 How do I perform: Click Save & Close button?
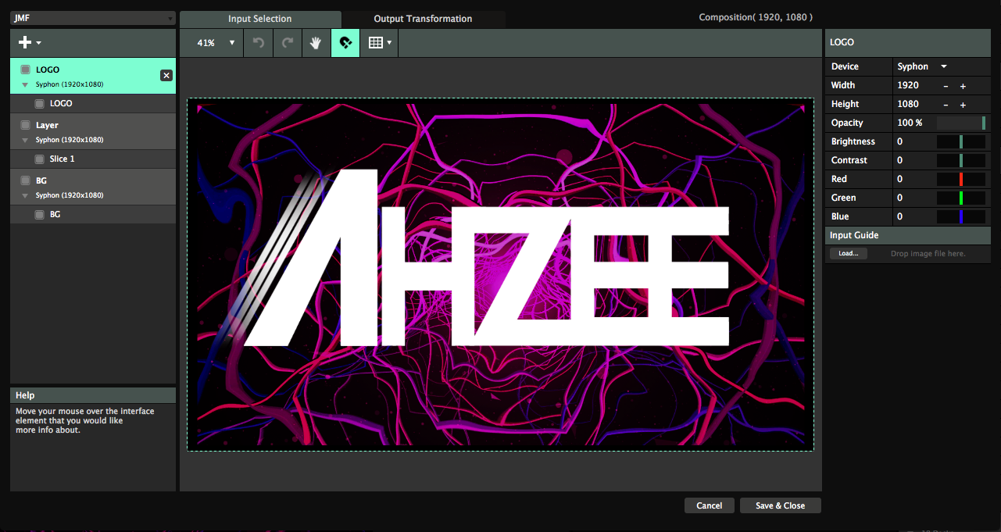[x=780, y=505]
